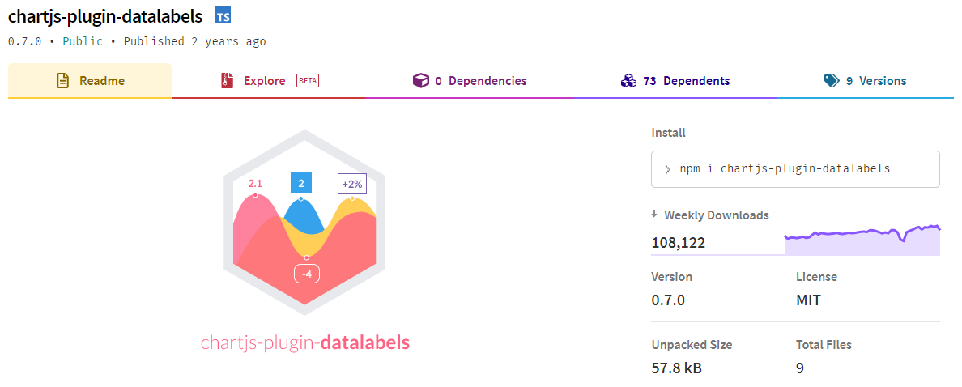Click the Weekly Downloads label

(717, 215)
